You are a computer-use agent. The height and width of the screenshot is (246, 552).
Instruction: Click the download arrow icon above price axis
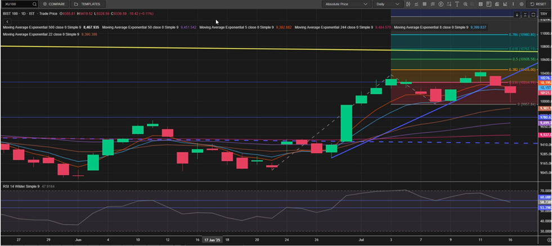(x=517, y=14)
